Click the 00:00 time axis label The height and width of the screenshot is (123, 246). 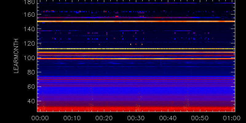pos(40,118)
